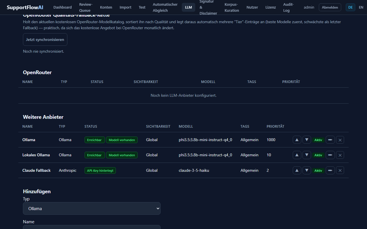Move the Ollama provider up in priority
The height and width of the screenshot is (229, 367).
tap(297, 140)
